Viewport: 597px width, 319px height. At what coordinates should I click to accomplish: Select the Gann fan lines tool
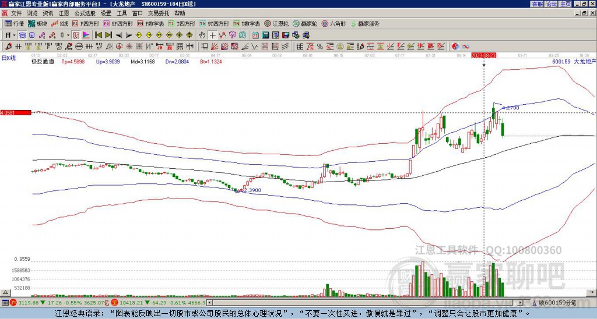[214, 47]
